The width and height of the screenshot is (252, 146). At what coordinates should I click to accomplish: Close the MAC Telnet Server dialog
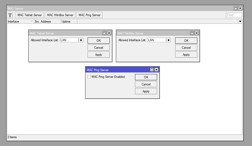click(x=109, y=33)
